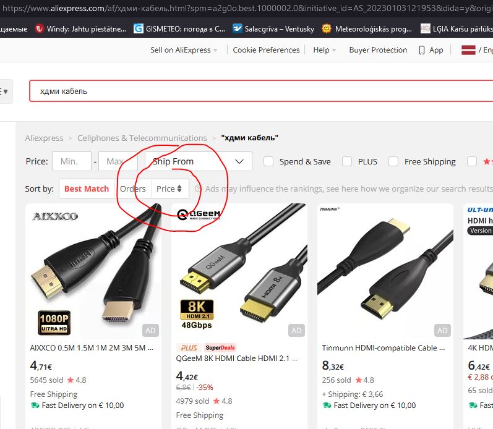Click the PLUS badge on QGeeM listing
493x429 pixels.
point(189,347)
